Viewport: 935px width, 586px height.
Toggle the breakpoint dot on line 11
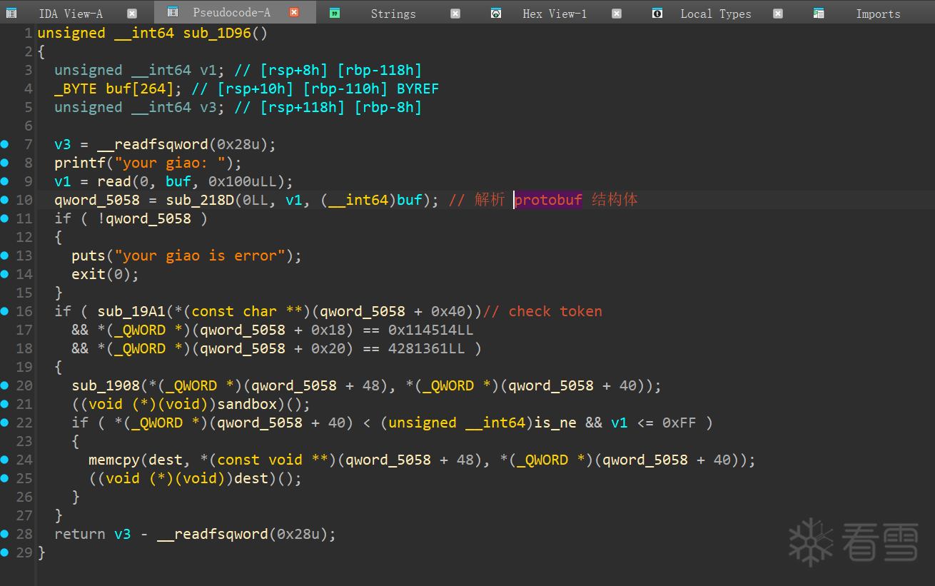5,218
